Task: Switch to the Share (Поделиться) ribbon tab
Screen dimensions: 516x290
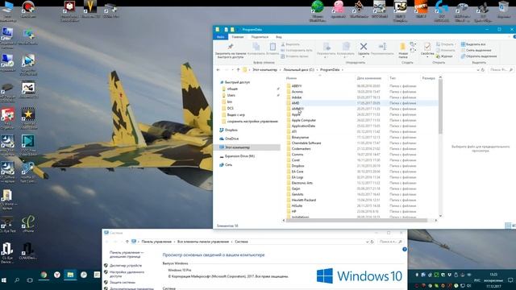Action: [260, 37]
